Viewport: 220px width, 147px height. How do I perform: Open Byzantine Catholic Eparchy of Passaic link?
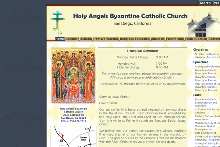(x=206, y=79)
